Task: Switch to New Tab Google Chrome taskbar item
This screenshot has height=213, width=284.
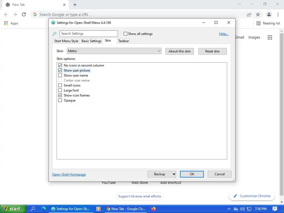Action: (x=126, y=209)
